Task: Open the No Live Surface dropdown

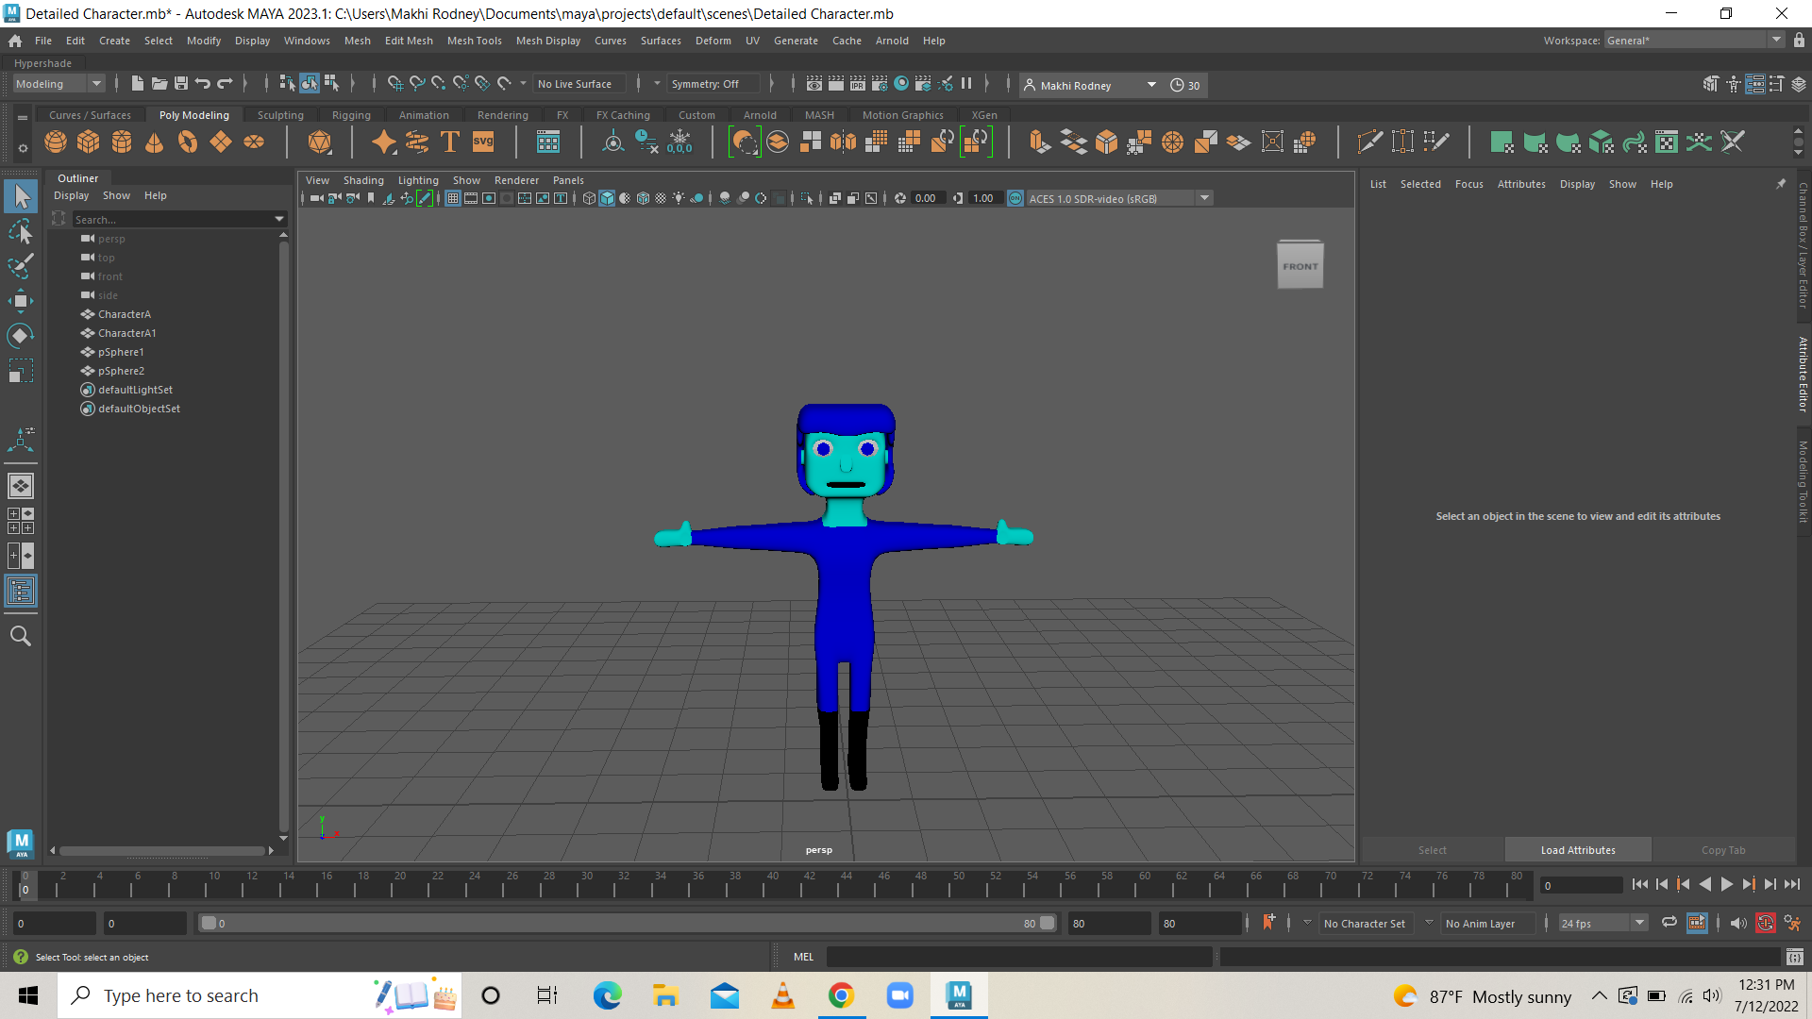Action: point(579,84)
